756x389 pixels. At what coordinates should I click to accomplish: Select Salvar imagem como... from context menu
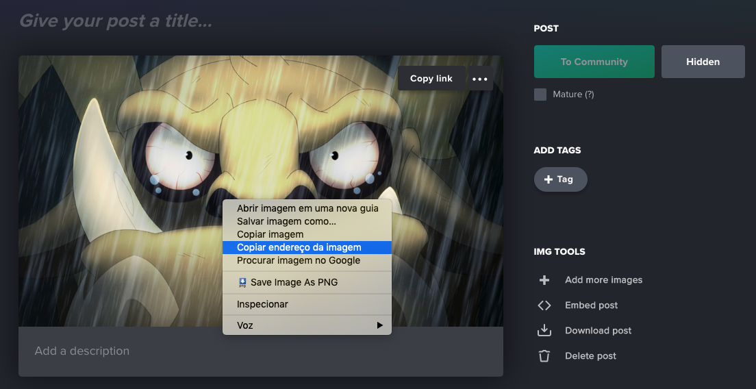tap(307, 221)
